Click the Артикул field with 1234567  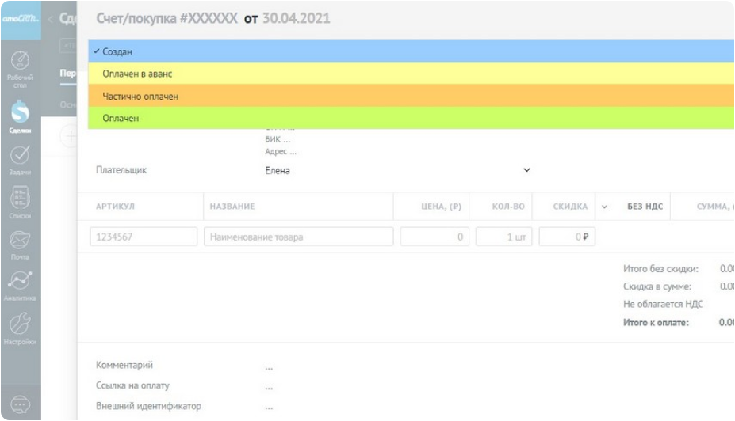point(144,237)
